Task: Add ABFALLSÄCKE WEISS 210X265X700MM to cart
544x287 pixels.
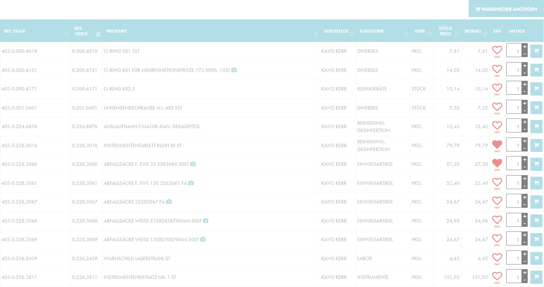Action: (x=536, y=221)
